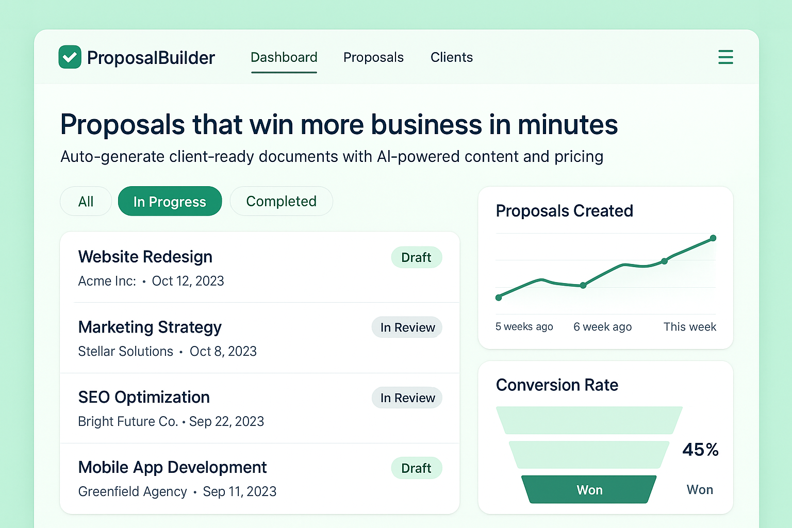Viewport: 792px width, 528px height.
Task: Click the Proposals Created panel heading
Action: pyautogui.click(x=565, y=211)
